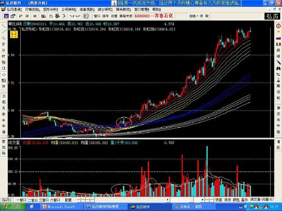Click the 加 button beside volume panel

pos(3,147)
